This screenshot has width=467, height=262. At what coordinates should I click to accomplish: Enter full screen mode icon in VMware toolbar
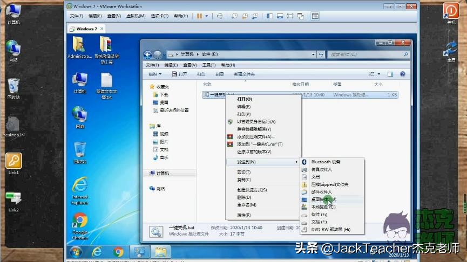pyautogui.click(x=290, y=16)
